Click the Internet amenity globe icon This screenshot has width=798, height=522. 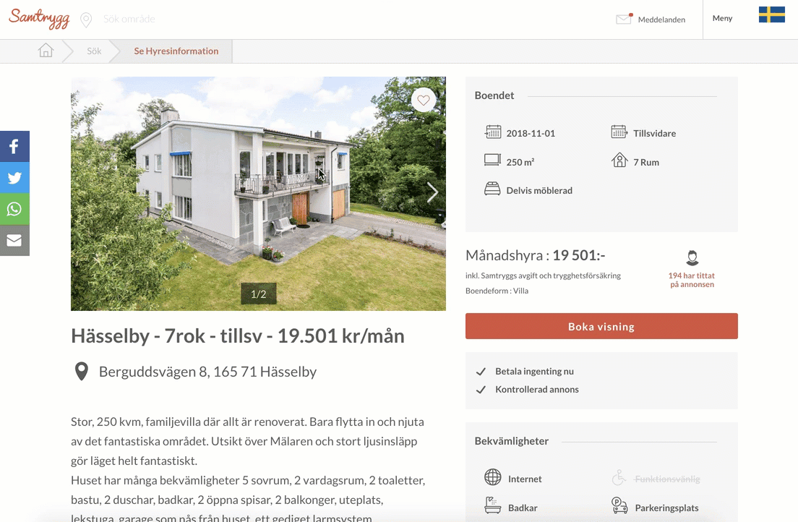click(493, 477)
